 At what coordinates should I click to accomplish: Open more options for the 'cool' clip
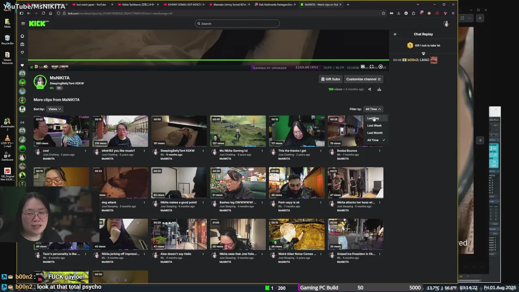[85, 151]
